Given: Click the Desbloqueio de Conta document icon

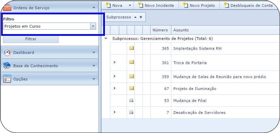Looking at the screenshot, I should tap(227, 5).
